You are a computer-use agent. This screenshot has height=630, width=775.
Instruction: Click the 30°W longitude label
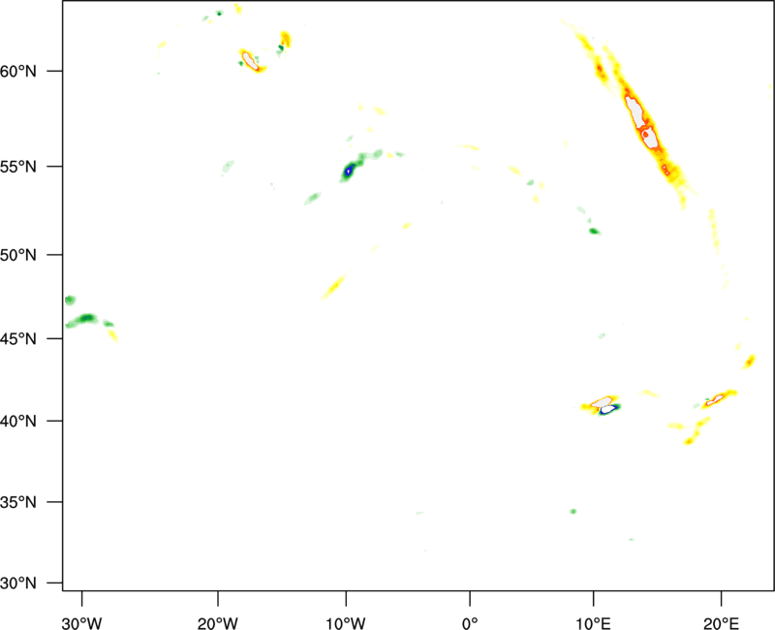82,623
